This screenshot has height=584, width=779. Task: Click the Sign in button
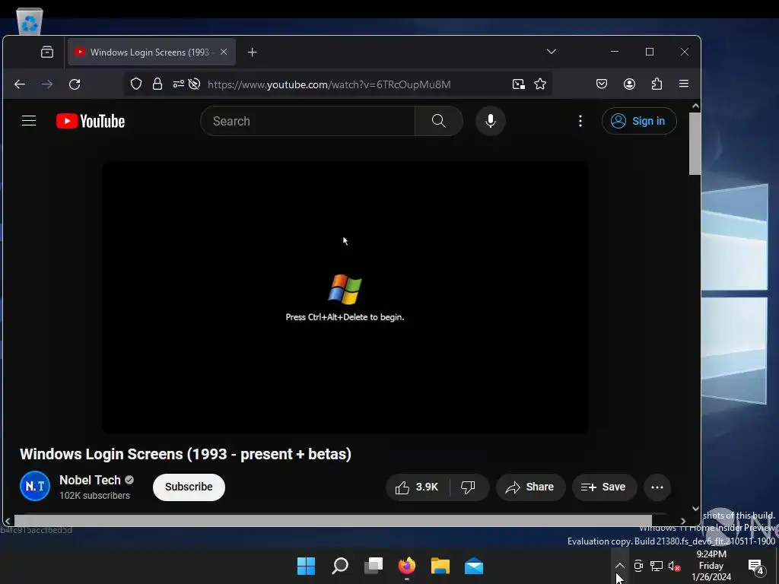coord(639,121)
